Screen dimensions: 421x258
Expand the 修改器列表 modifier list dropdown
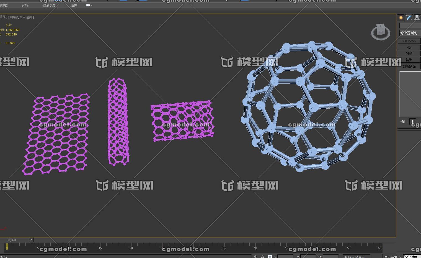(410, 33)
